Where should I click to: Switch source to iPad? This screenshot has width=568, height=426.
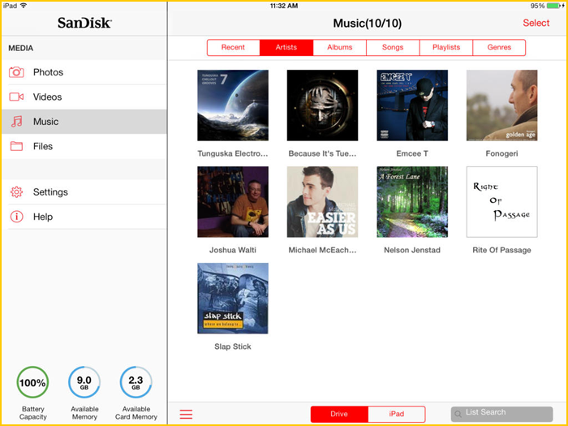pyautogui.click(x=396, y=415)
